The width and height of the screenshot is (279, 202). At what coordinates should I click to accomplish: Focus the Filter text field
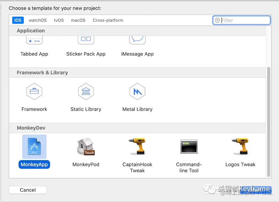pyautogui.click(x=242, y=20)
